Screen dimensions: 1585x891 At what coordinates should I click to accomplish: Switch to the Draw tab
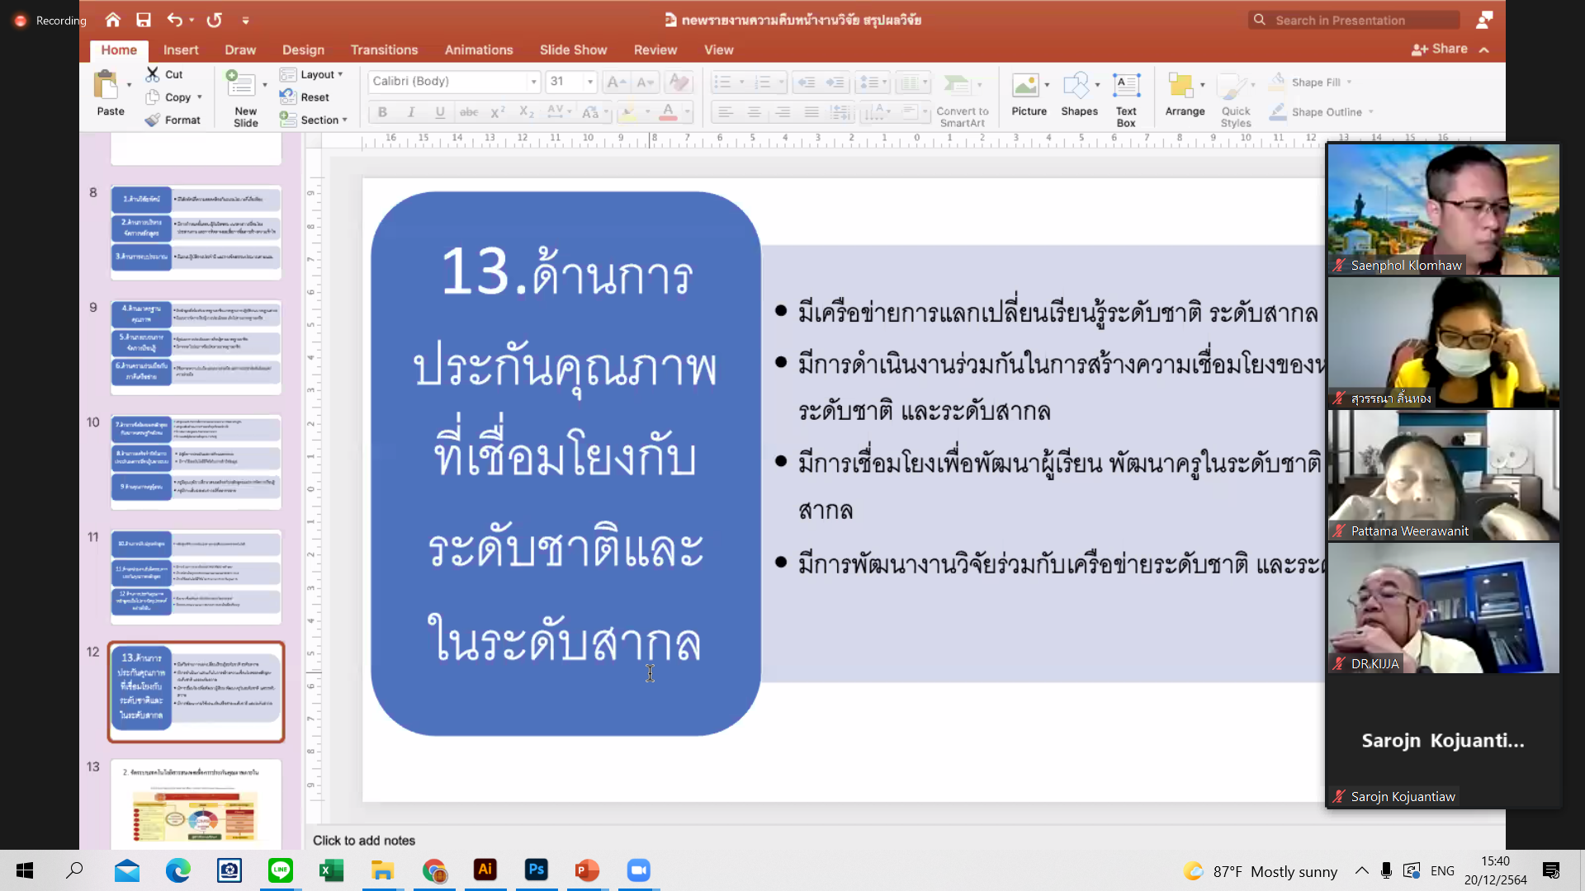pyautogui.click(x=240, y=49)
